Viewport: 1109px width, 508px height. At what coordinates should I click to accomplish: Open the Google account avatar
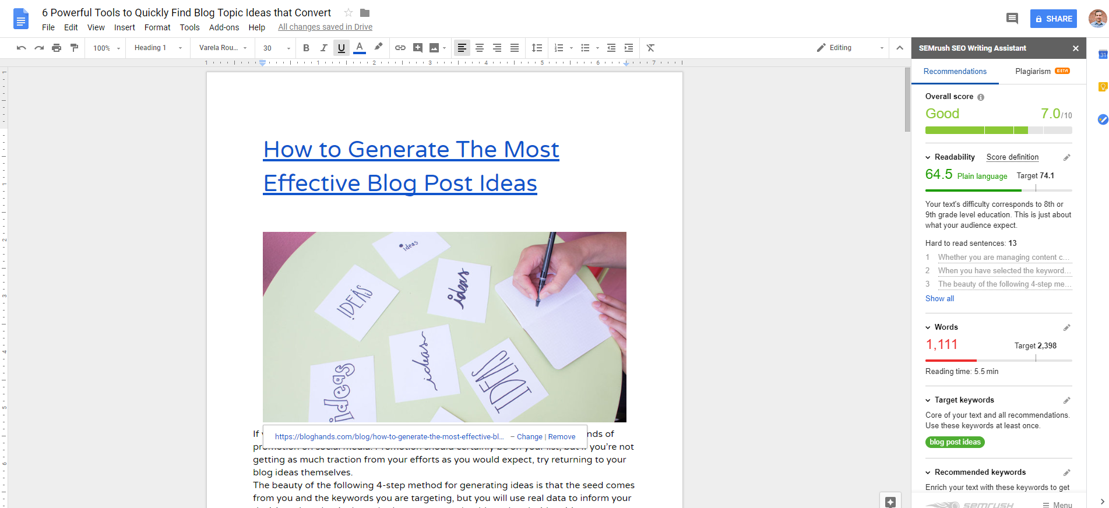(x=1098, y=19)
